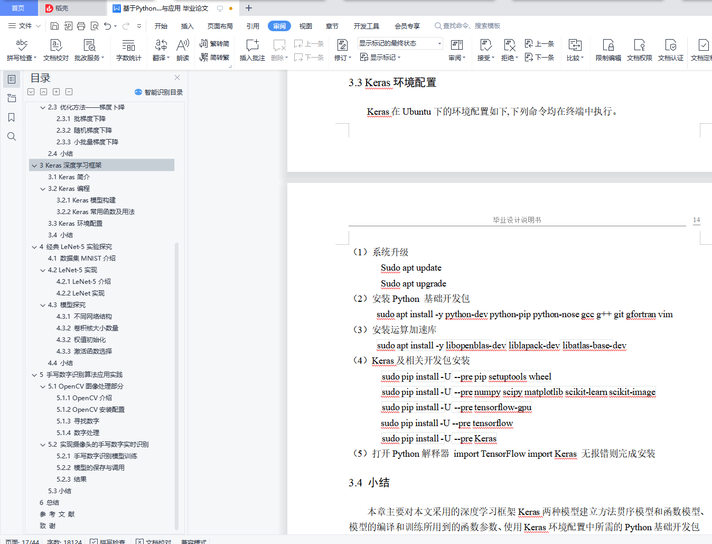This screenshot has height=544, width=712.
Task: Click 拒绝 reject change tool
Action: pos(510,50)
